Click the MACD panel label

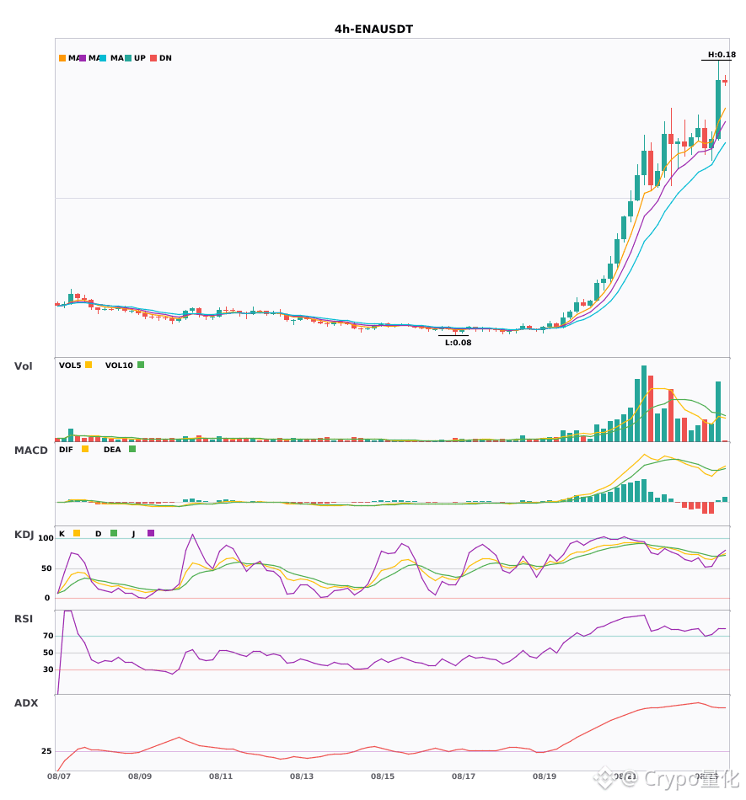[x=30, y=451]
